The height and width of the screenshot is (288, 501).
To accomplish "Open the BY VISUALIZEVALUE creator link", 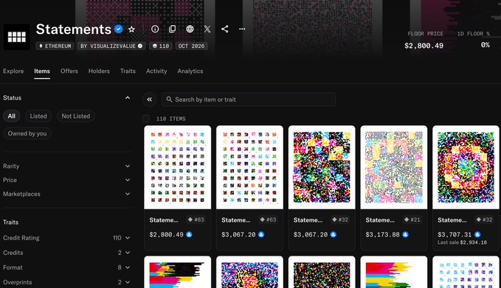I will [x=111, y=46].
